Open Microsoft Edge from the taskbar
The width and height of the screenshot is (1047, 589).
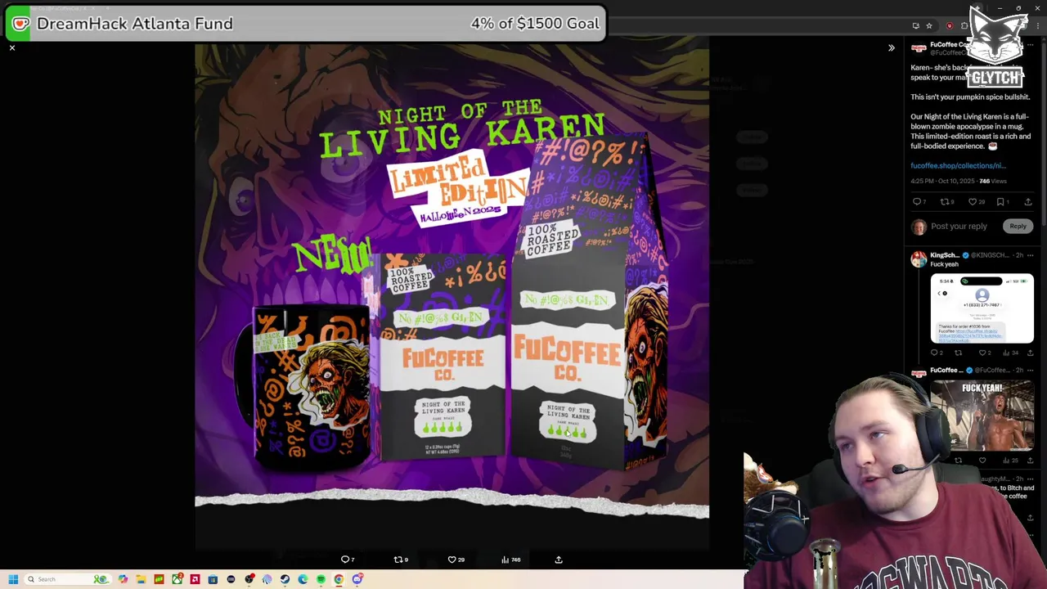pos(303,579)
